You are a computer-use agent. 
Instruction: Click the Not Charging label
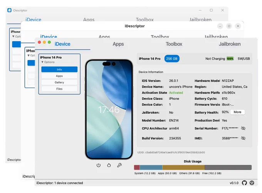coord(215,59)
